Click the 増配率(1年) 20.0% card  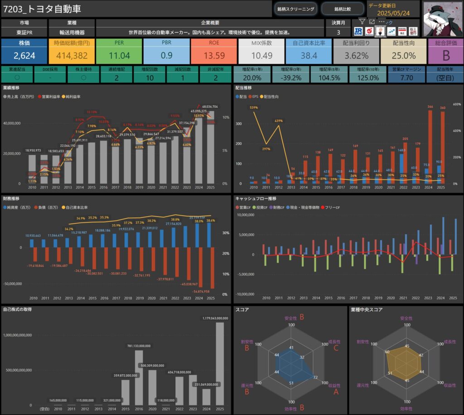point(252,74)
